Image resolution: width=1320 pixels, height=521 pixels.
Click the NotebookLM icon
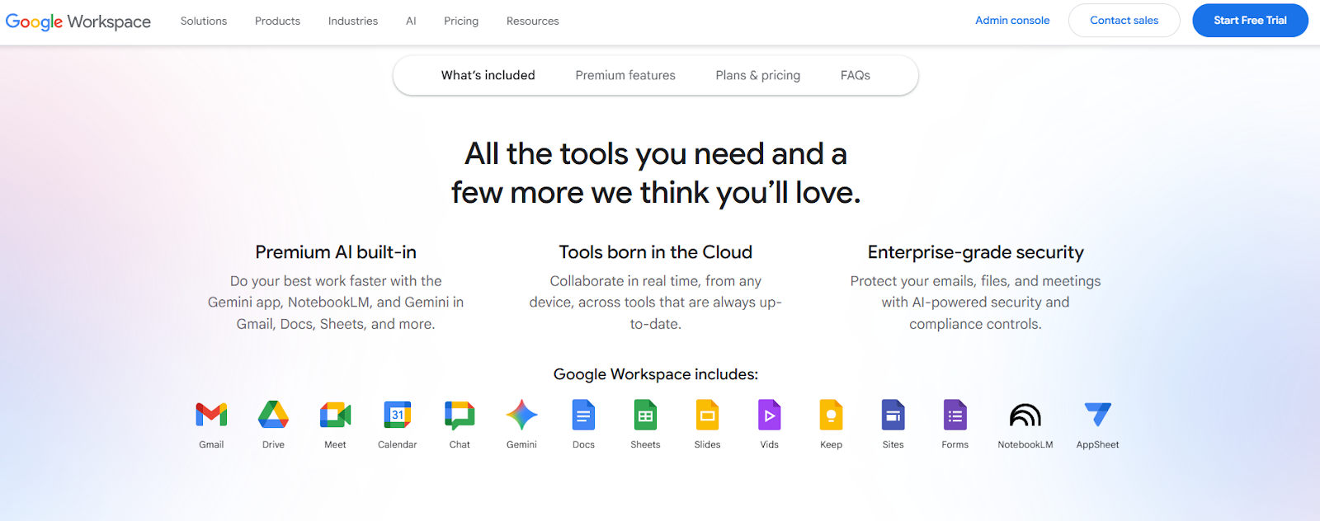pos(1025,415)
